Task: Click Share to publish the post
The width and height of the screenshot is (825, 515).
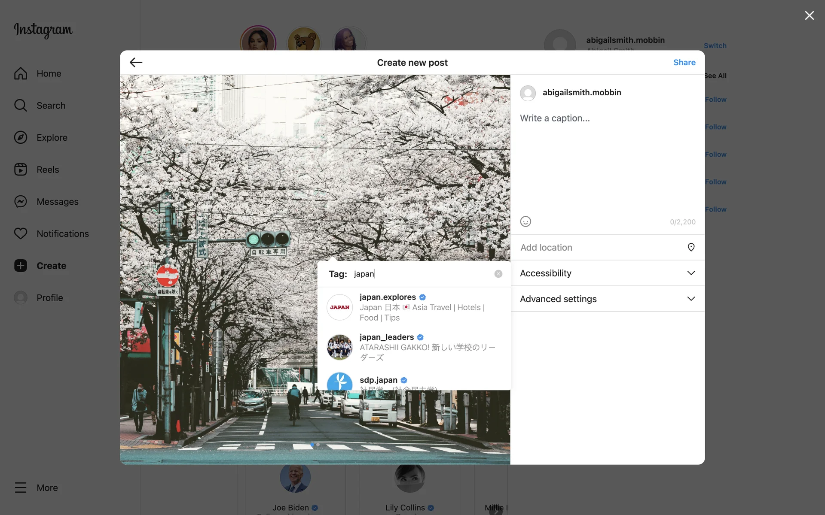Action: [684, 62]
